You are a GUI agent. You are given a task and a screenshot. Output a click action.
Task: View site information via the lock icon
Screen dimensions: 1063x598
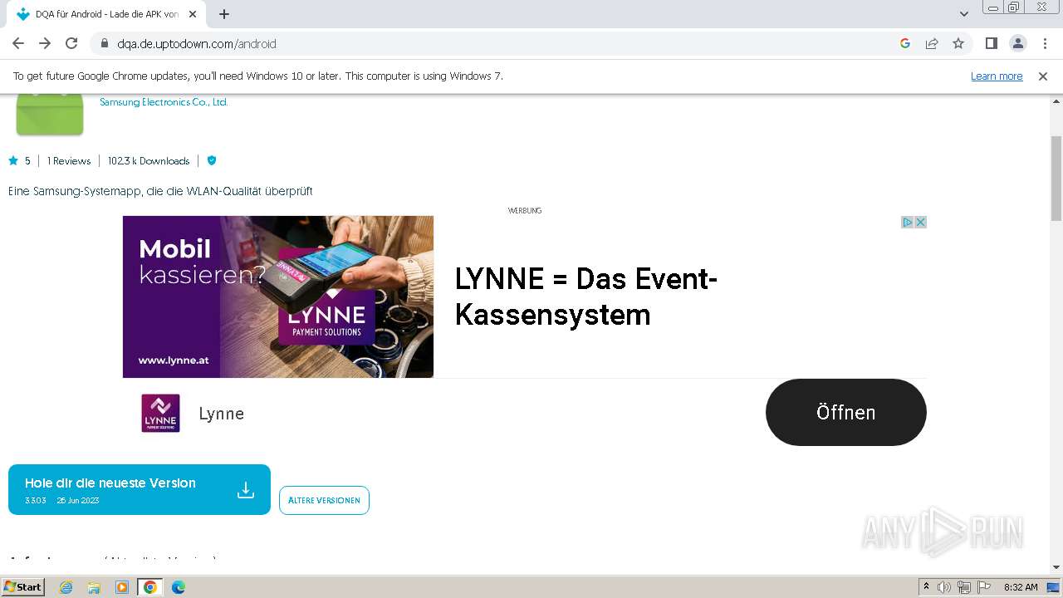[x=104, y=43]
